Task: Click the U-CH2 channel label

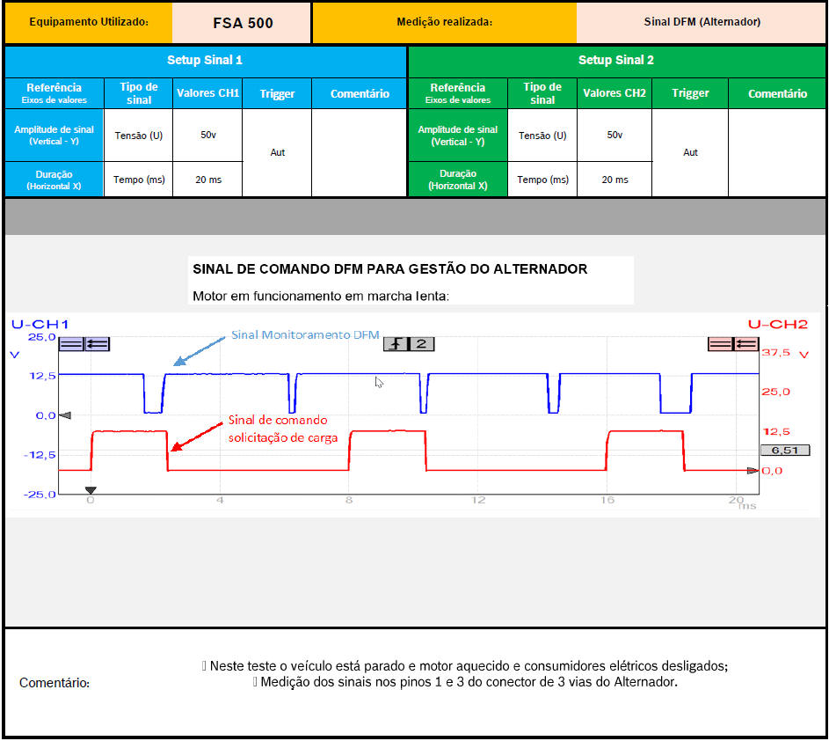Action: click(x=777, y=325)
